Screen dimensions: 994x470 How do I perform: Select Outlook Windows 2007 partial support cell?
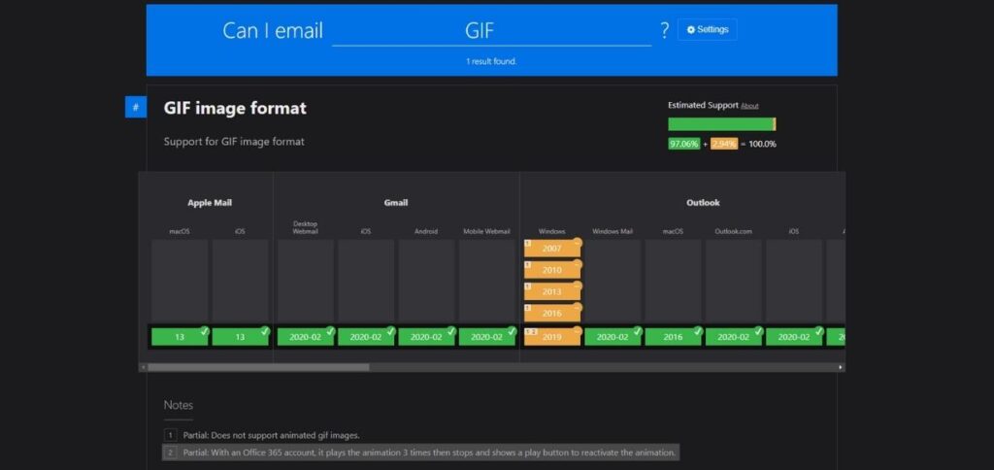pyautogui.click(x=552, y=249)
